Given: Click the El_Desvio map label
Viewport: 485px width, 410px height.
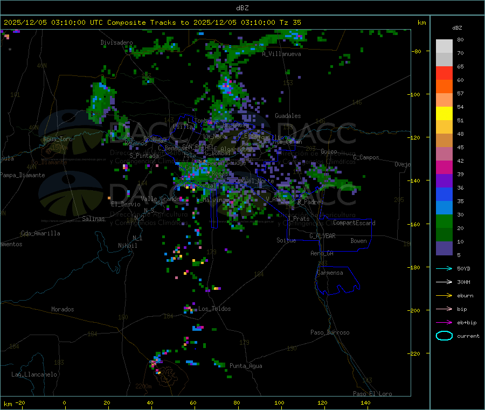Looking at the screenshot, I should pos(126,204).
